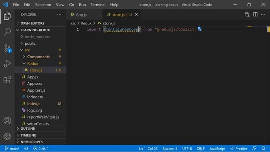
Task: Change indentation via Spaces: 4
Action: point(170,148)
